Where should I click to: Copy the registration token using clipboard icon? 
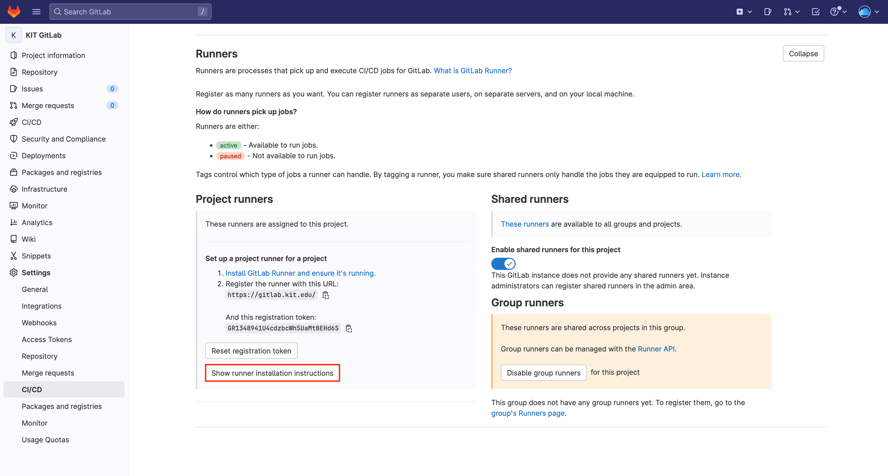(349, 328)
